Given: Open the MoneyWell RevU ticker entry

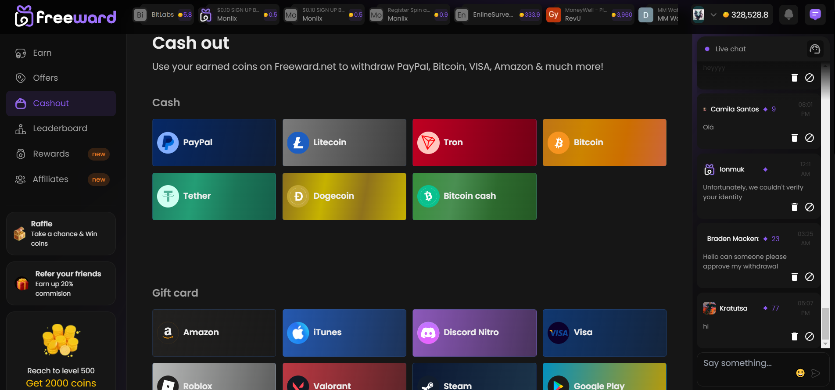Looking at the screenshot, I should (590, 14).
